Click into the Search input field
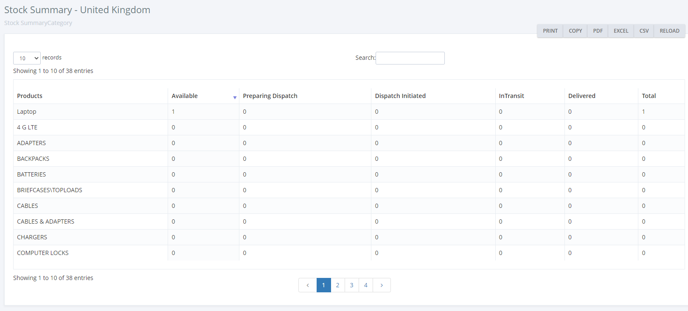688x311 pixels. (x=410, y=58)
